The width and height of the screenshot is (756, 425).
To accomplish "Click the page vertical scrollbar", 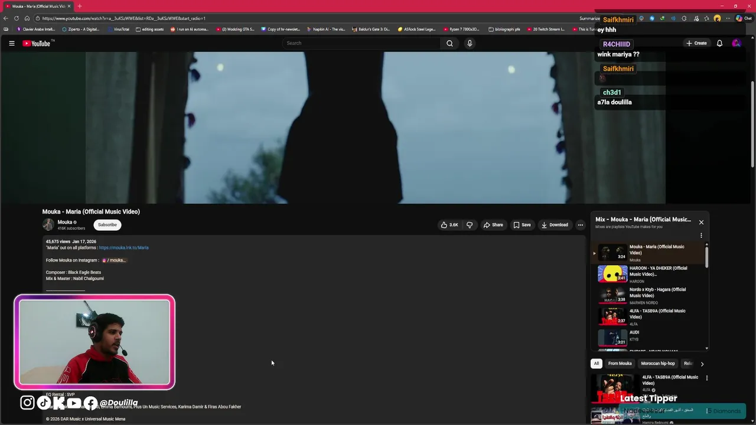I will (x=752, y=124).
